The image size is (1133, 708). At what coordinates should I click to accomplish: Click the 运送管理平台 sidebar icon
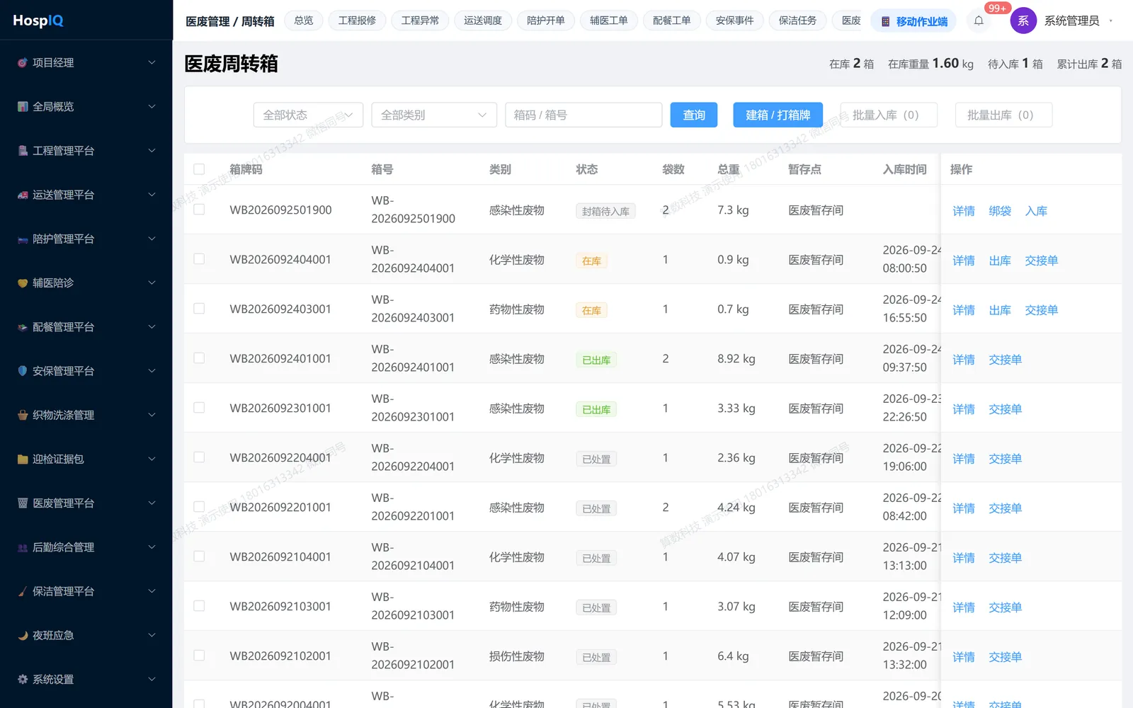click(23, 195)
